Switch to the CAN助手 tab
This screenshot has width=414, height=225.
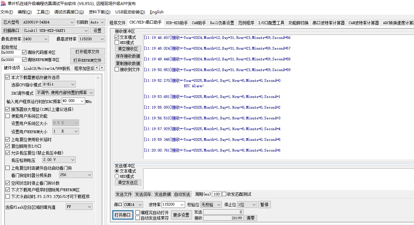coord(199,23)
